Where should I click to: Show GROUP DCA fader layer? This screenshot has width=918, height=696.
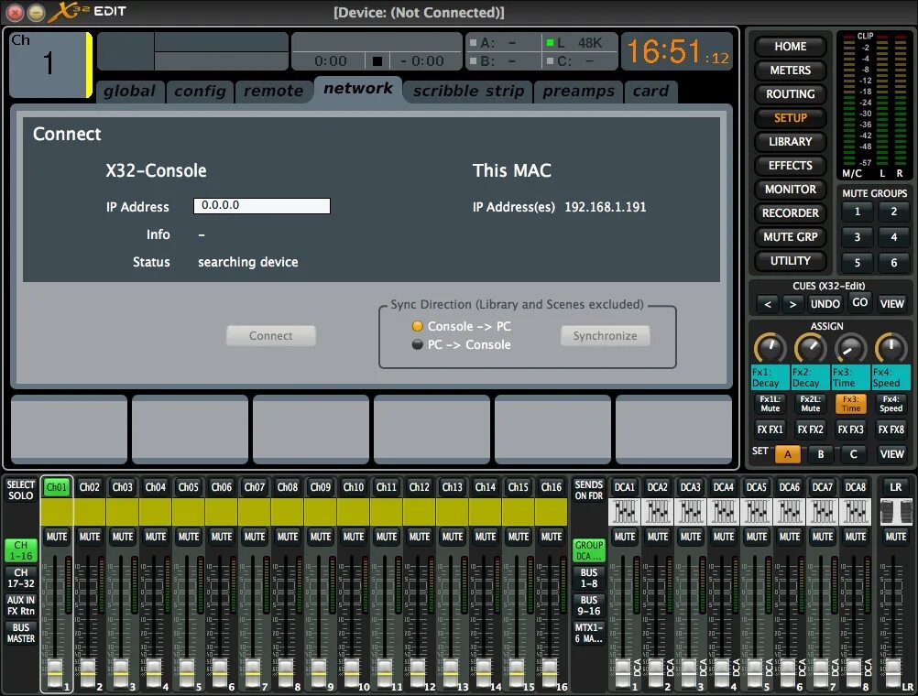[589, 550]
